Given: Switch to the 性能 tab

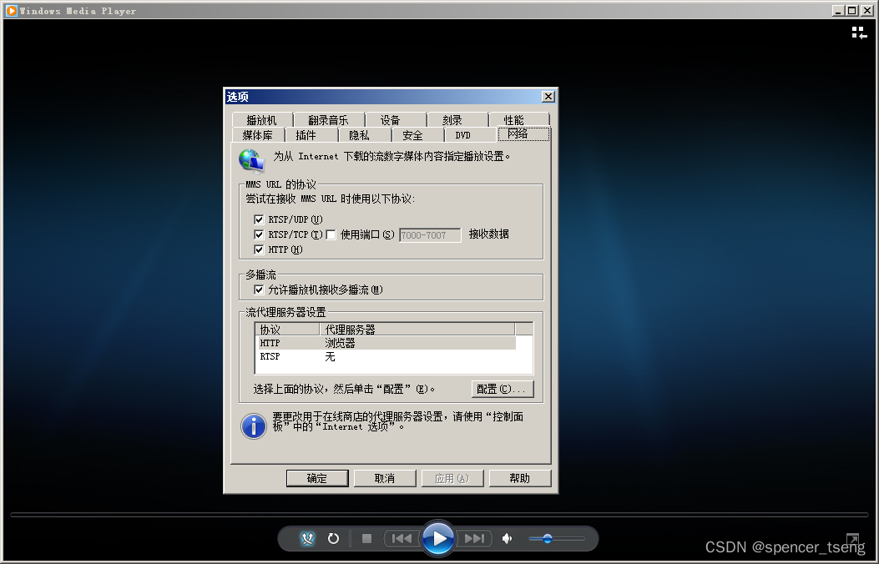Looking at the screenshot, I should [521, 118].
